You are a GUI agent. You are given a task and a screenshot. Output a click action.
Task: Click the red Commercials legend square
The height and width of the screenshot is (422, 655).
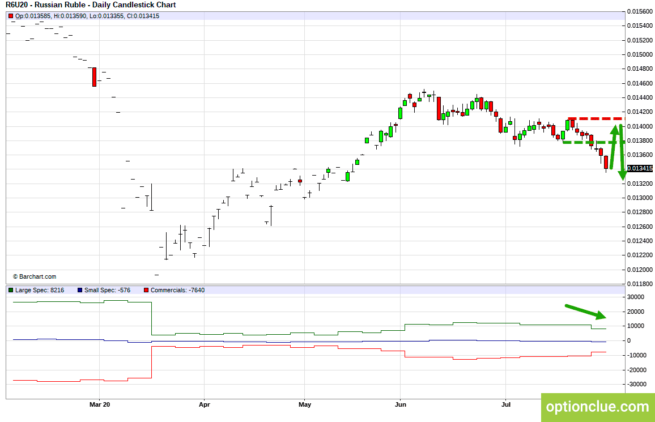(x=146, y=290)
